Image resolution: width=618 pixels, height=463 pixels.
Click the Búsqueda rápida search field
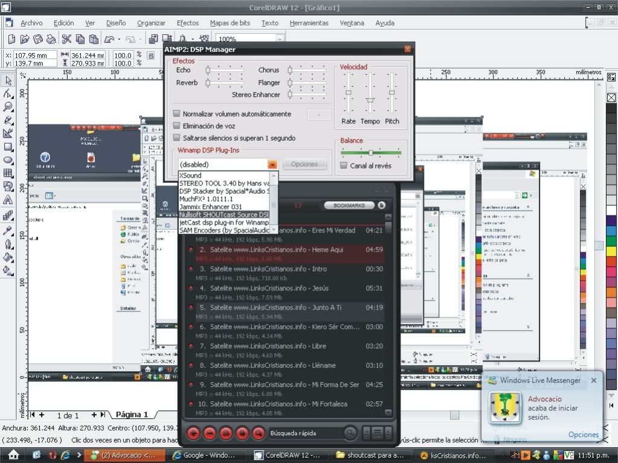tap(306, 433)
